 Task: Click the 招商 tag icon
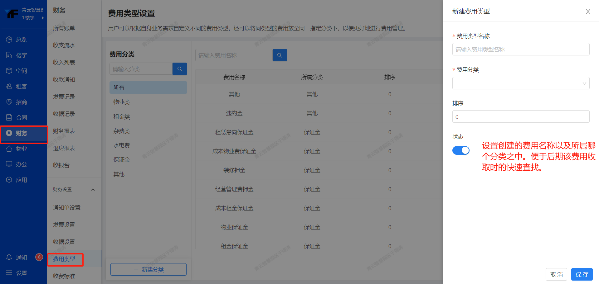tap(9, 102)
